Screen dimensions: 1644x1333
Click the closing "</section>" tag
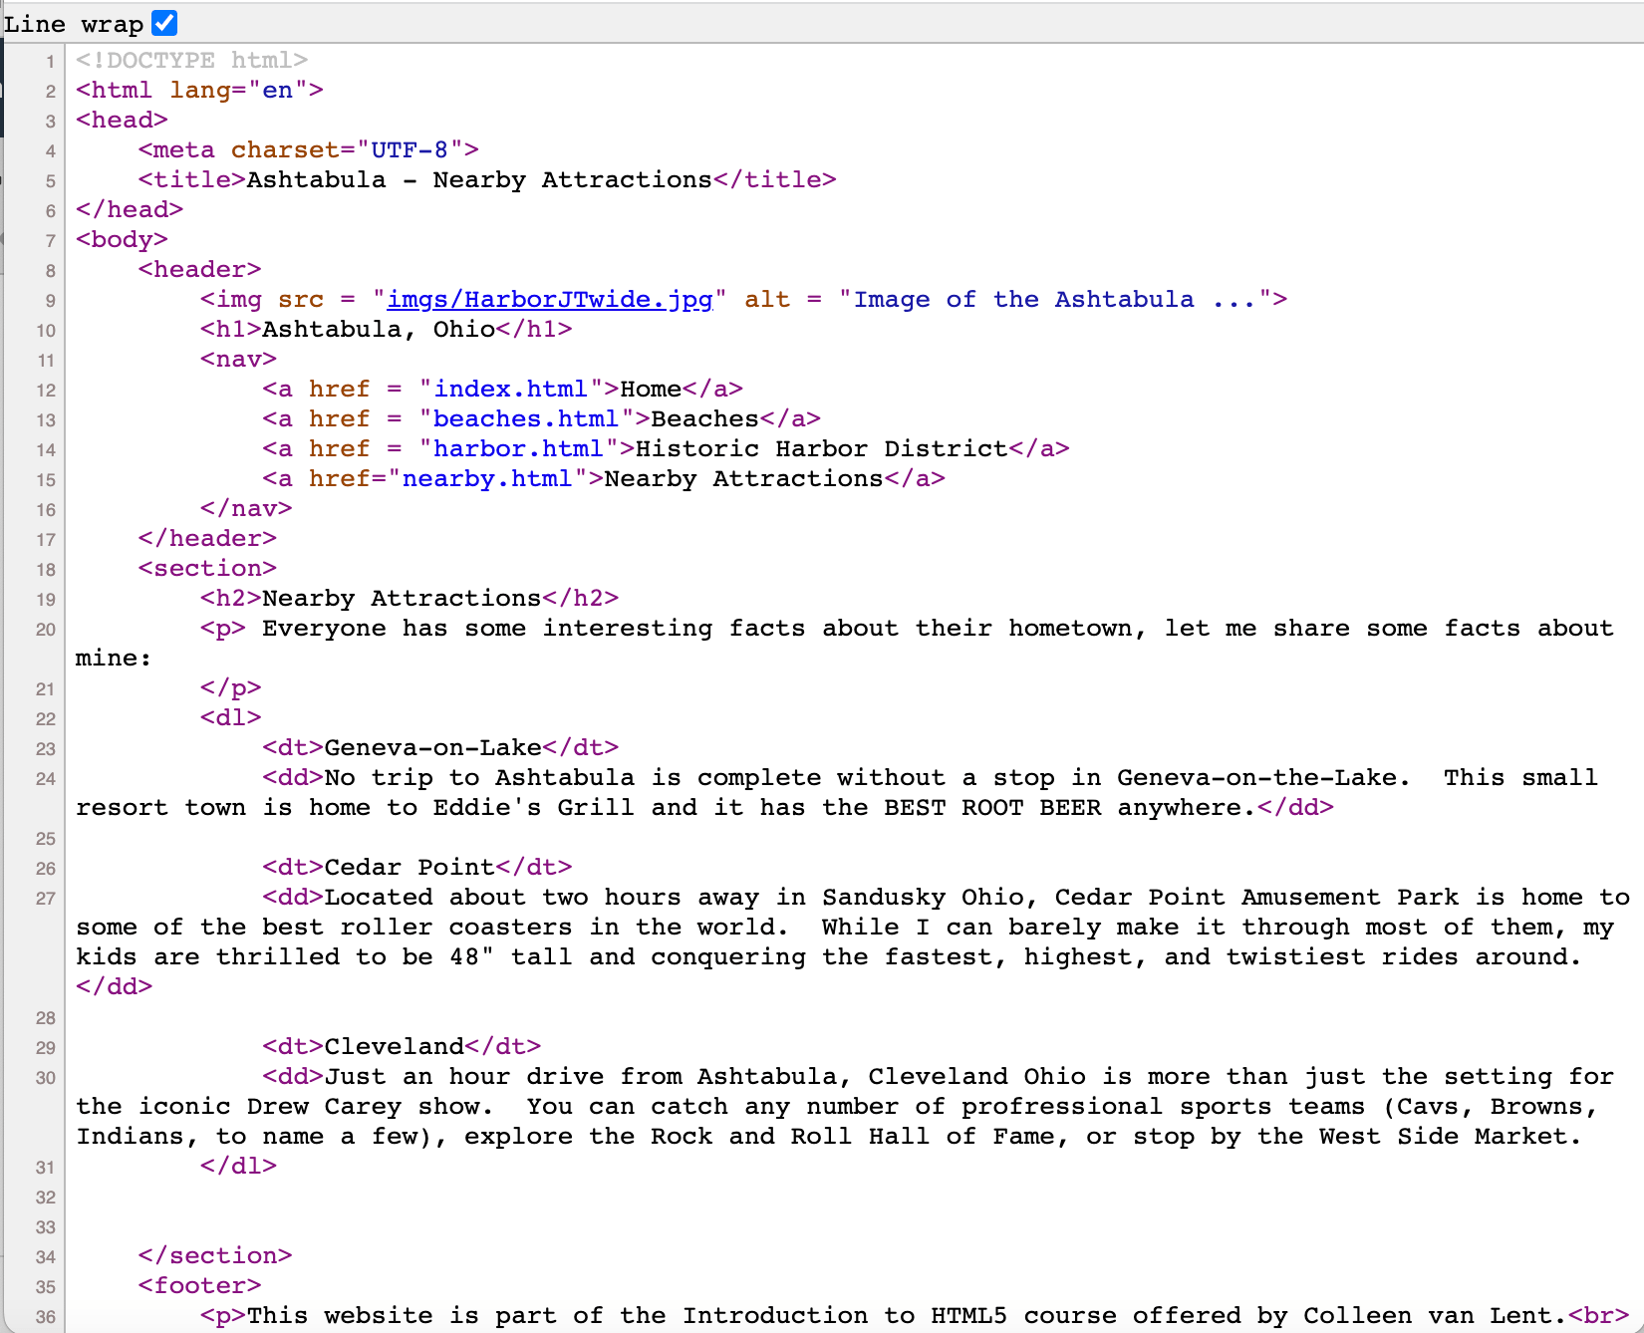coord(215,1255)
